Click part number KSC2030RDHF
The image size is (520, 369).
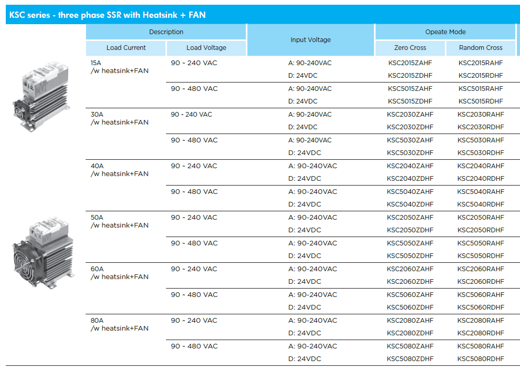[x=481, y=127]
